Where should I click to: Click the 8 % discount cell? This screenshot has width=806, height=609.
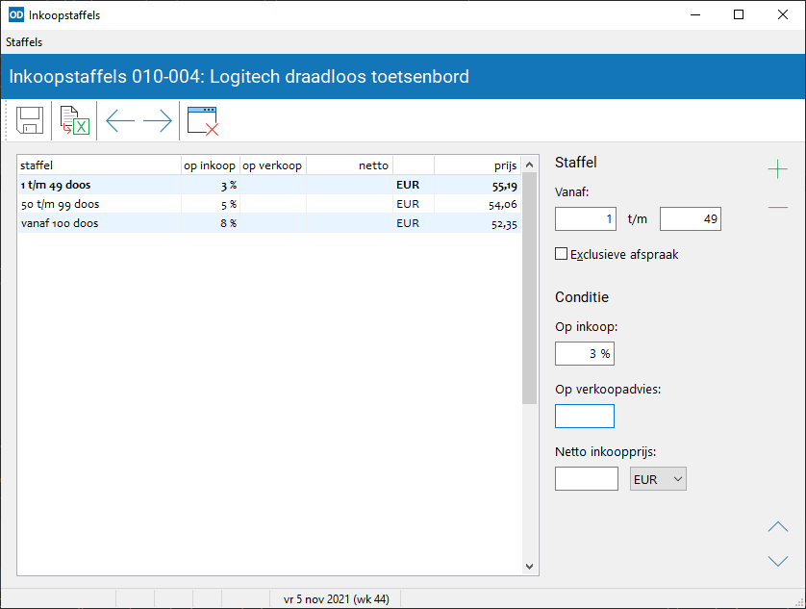pyautogui.click(x=211, y=223)
